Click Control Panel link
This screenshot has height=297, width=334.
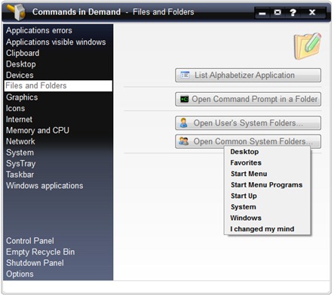click(30, 241)
